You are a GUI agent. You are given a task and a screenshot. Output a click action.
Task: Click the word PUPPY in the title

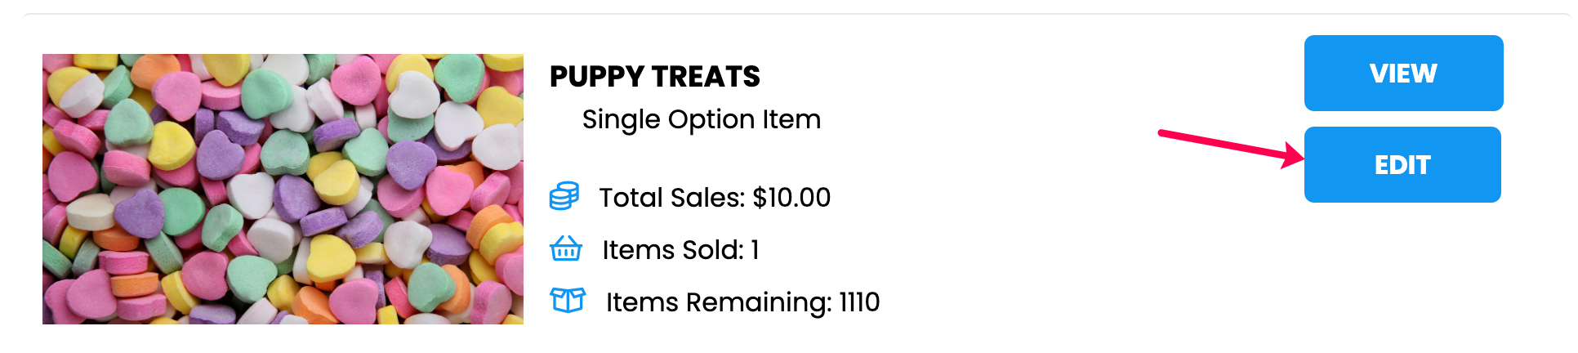(597, 77)
